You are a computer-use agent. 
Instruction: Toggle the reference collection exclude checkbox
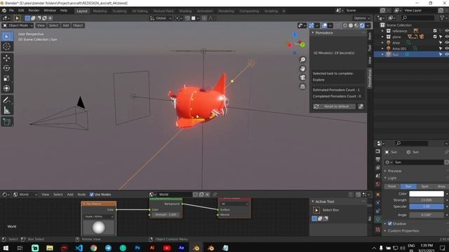(435, 31)
